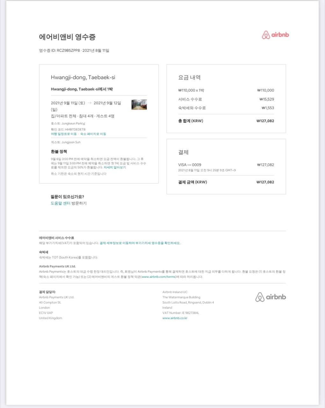Image resolution: width=325 pixels, height=408 pixels.
Task: Open the listing photo thumbnail
Action: [x=139, y=105]
